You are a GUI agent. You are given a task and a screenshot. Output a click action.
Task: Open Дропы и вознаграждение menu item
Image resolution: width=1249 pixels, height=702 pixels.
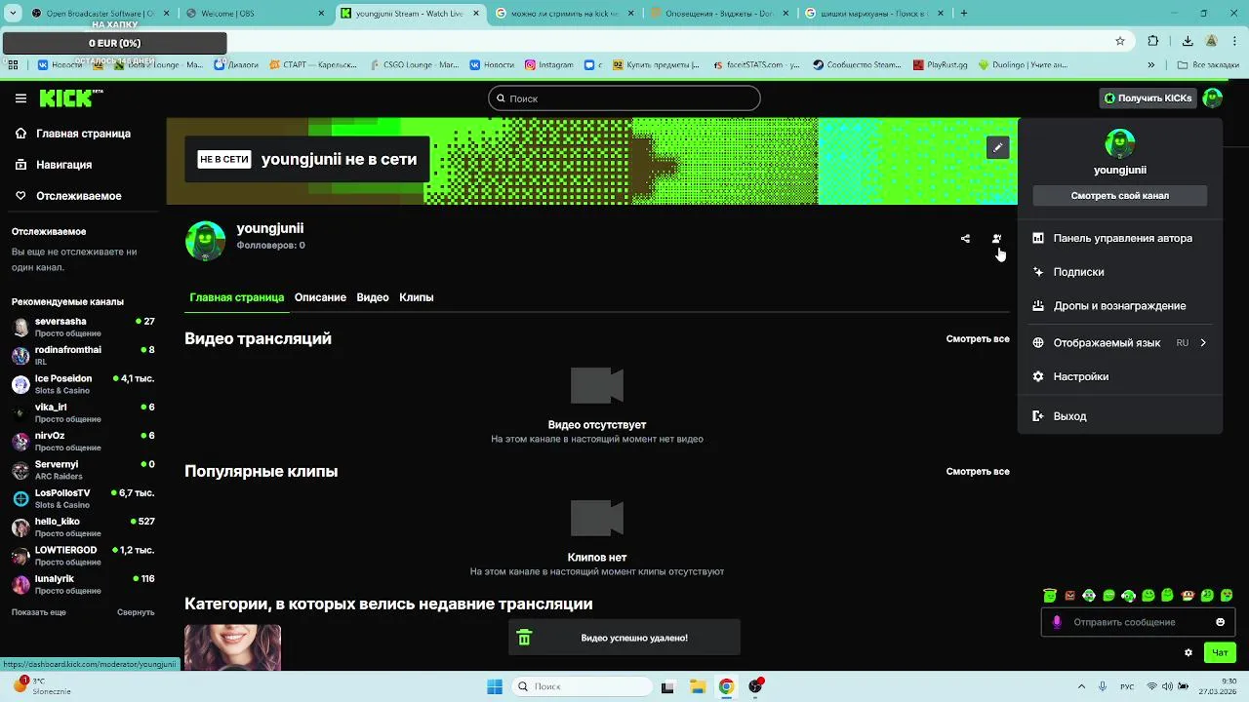1120,306
